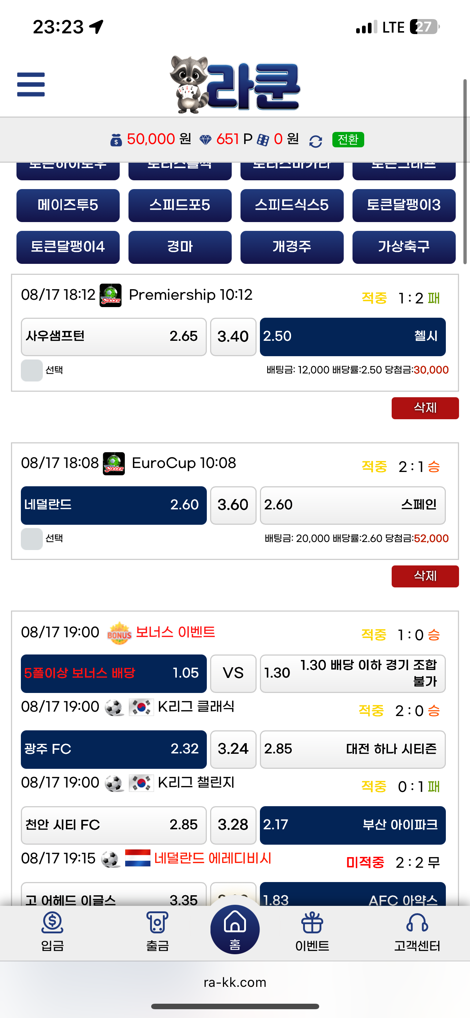Tick the 선택 checkbox for Premiership bet
Viewport: 470px width, 1018px height.
click(32, 370)
